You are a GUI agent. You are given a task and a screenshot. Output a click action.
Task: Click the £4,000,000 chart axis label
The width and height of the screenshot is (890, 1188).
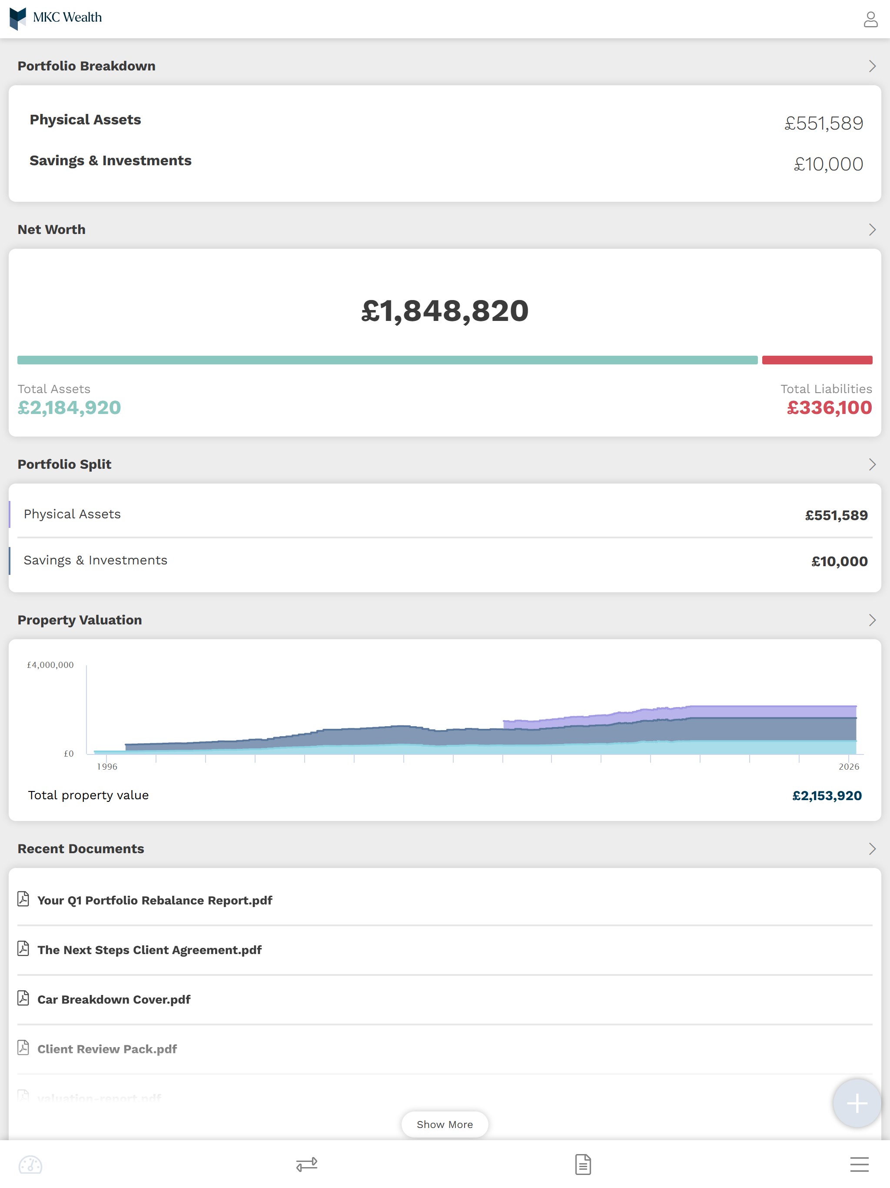(x=50, y=665)
